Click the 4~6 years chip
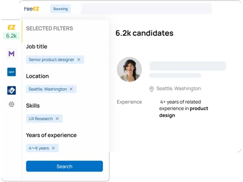 tap(42, 148)
